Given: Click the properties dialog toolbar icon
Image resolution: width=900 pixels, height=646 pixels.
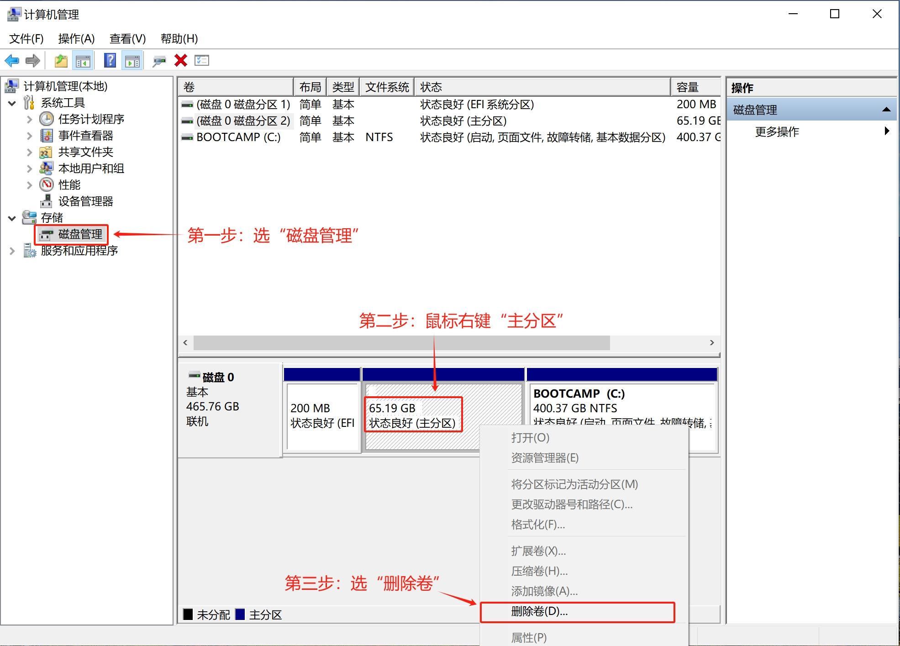Looking at the screenshot, I should coord(201,60).
